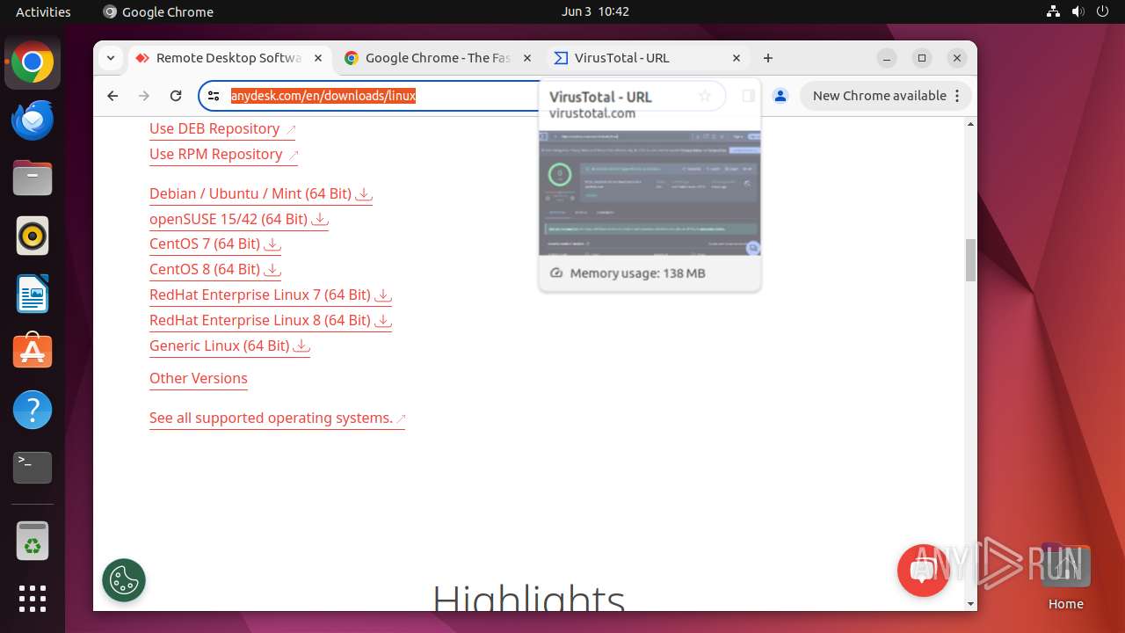Open the network status icon in top bar
The height and width of the screenshot is (633, 1125).
pyautogui.click(x=1054, y=11)
